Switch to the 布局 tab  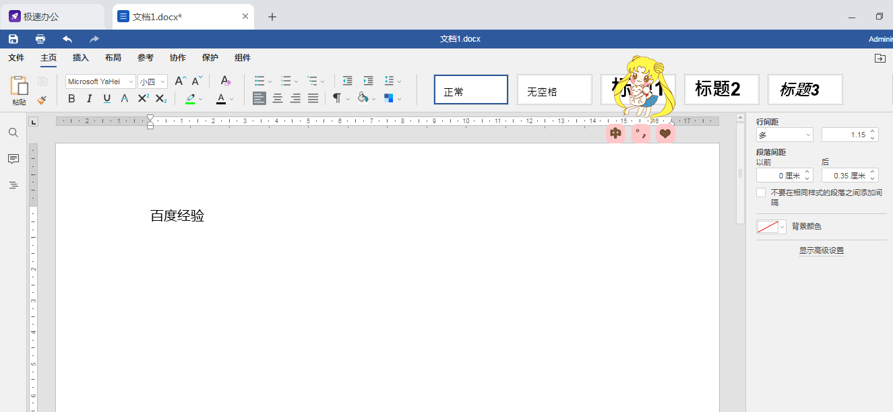coord(113,58)
